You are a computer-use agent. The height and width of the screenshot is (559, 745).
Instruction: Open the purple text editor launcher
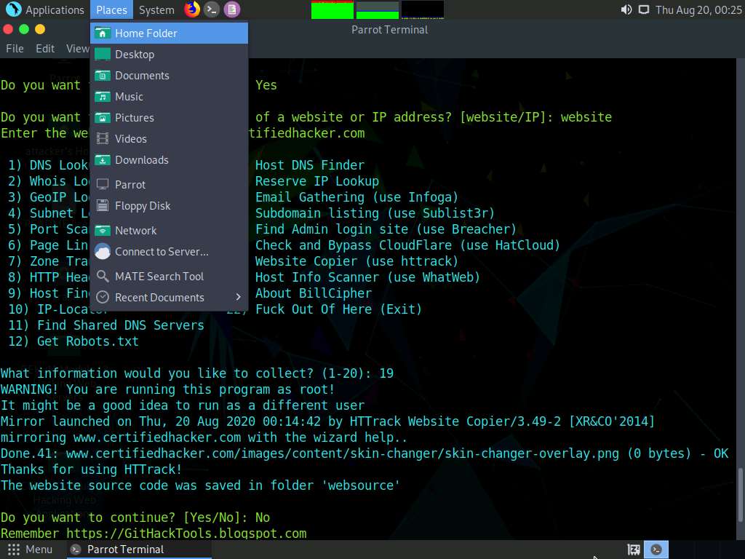[x=232, y=9]
